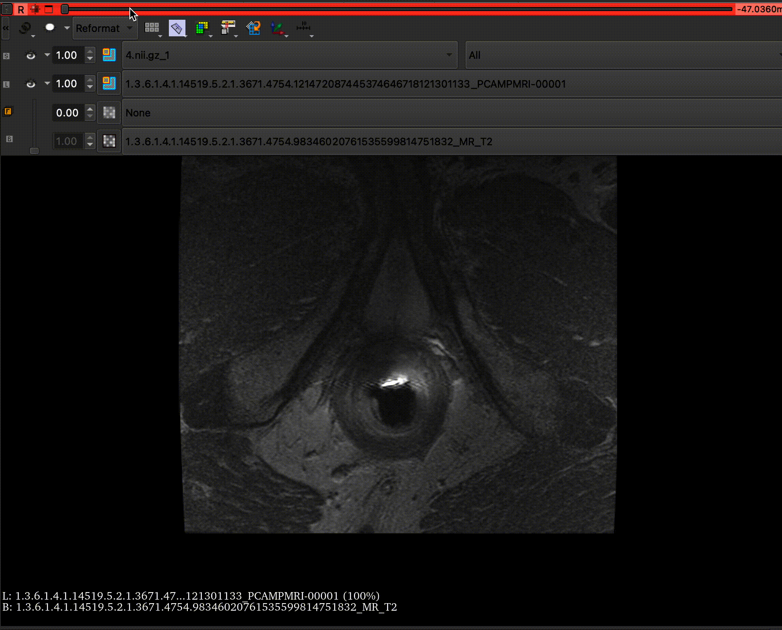Image resolution: width=782 pixels, height=630 pixels.
Task: Toggle segmentation outline fill icon
Action: point(109,55)
